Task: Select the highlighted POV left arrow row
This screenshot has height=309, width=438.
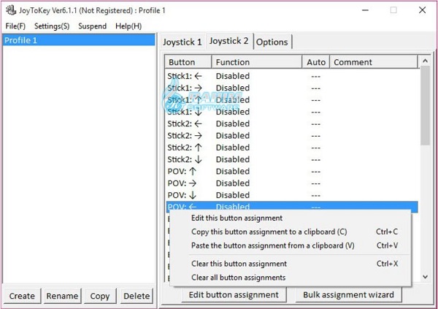Action: click(292, 207)
